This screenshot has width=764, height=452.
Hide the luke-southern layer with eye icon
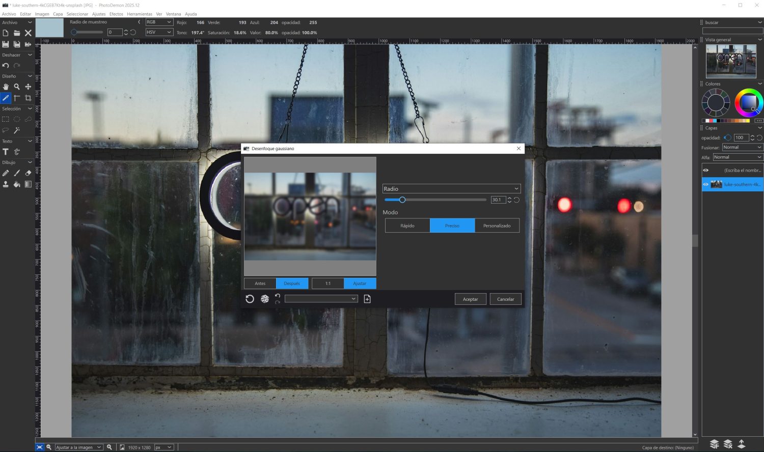(x=706, y=184)
